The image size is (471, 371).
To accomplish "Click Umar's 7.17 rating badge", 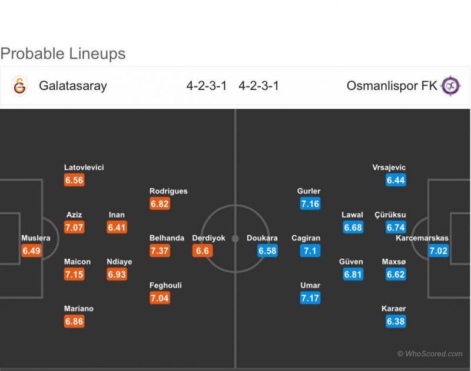I will (310, 298).
